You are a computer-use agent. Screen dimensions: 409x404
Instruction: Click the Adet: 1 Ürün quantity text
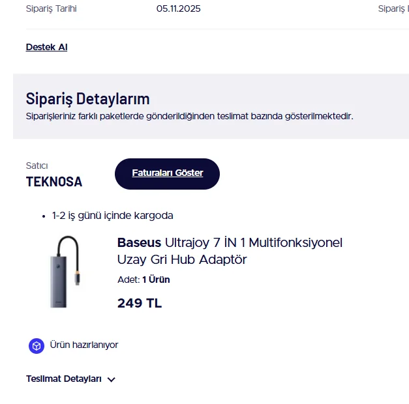tap(144, 280)
